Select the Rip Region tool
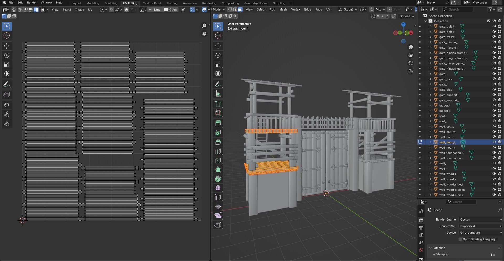 [218, 225]
